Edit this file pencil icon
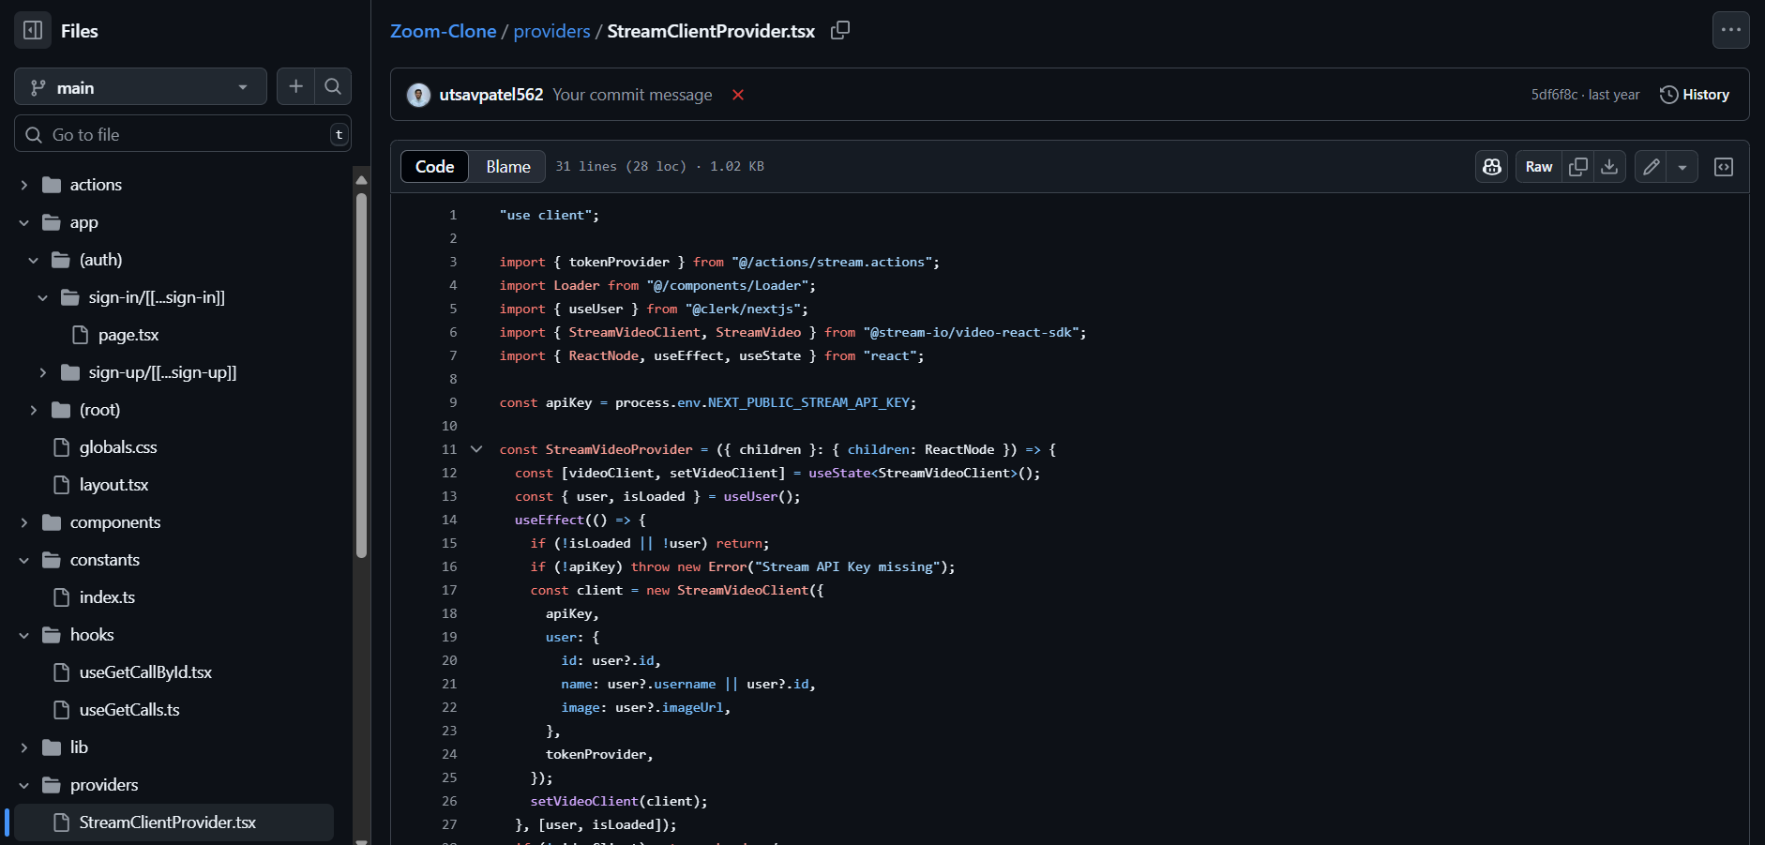This screenshot has width=1765, height=845. [x=1651, y=166]
